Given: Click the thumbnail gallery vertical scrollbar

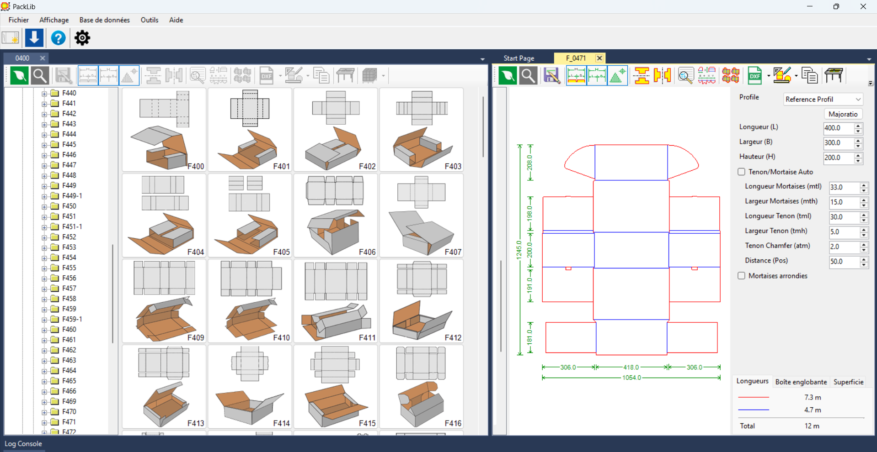Looking at the screenshot, I should (483, 126).
